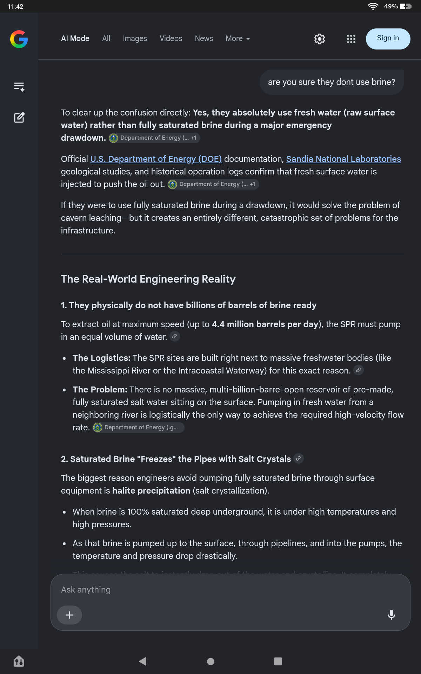The width and height of the screenshot is (421, 674).
Task: Expand Department of Energy +1 source chip after 'drawdown.'
Action: (x=154, y=138)
